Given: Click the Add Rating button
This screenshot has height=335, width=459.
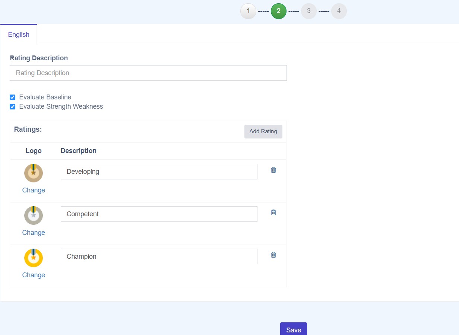Looking at the screenshot, I should pos(263,131).
